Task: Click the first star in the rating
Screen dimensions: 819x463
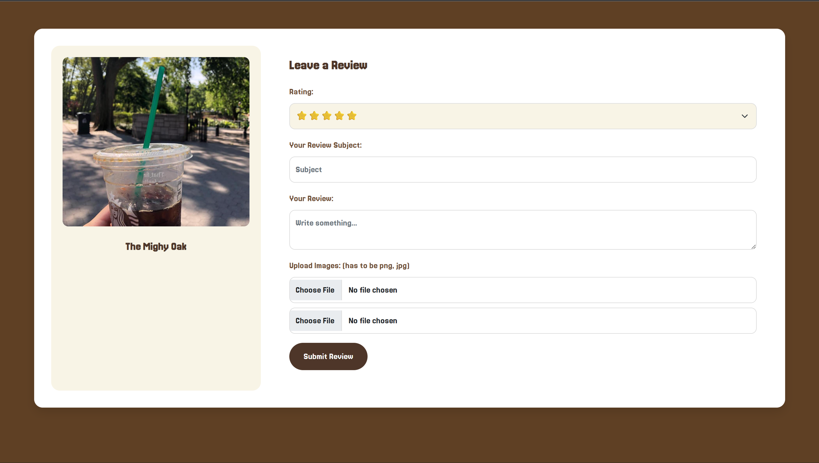Action: (x=302, y=116)
